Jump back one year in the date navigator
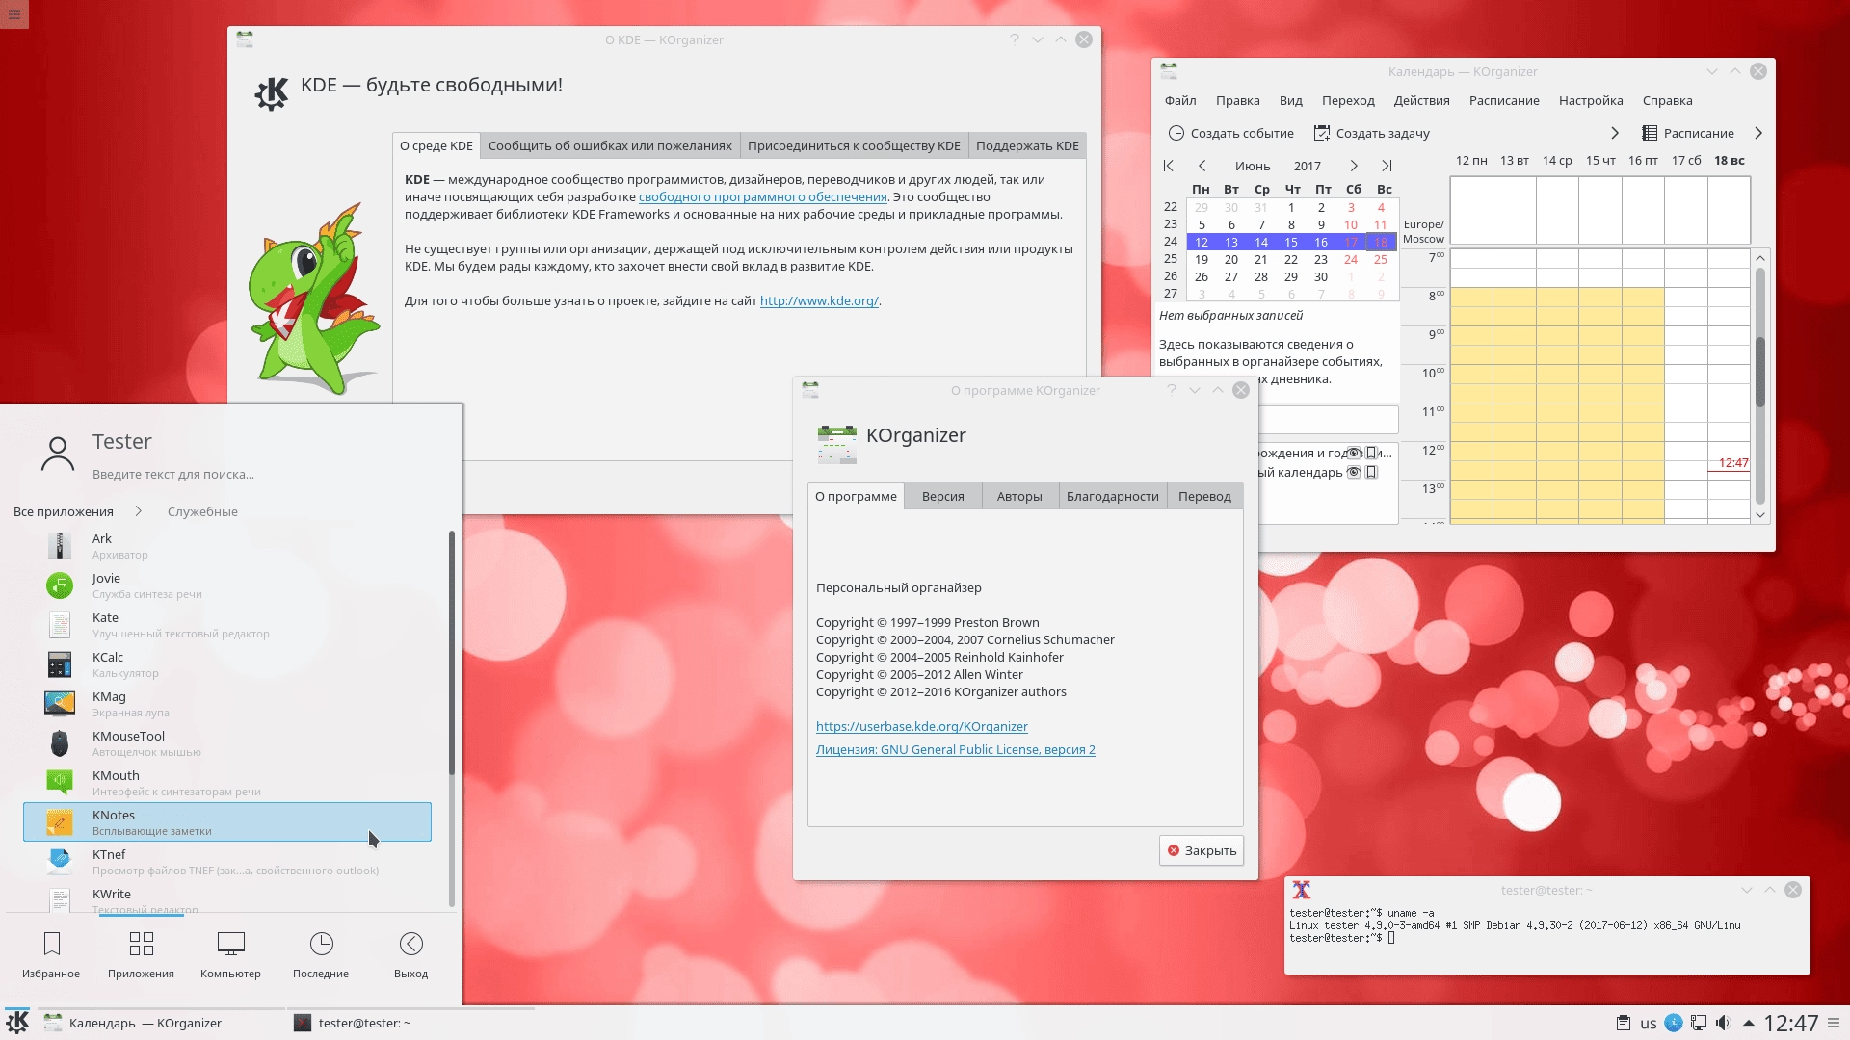This screenshot has width=1850, height=1040. click(1169, 166)
